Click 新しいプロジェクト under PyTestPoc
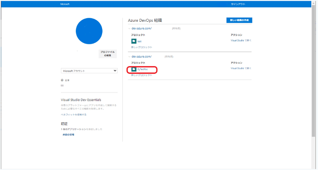The image size is (318, 170). [142, 75]
